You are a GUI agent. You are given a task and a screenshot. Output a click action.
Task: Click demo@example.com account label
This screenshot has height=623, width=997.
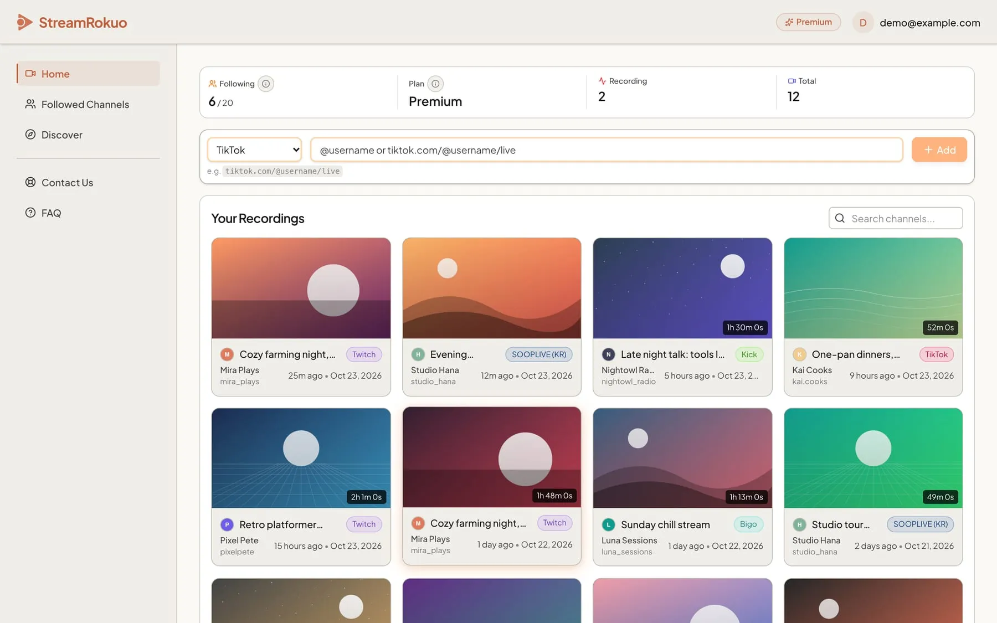tap(929, 23)
